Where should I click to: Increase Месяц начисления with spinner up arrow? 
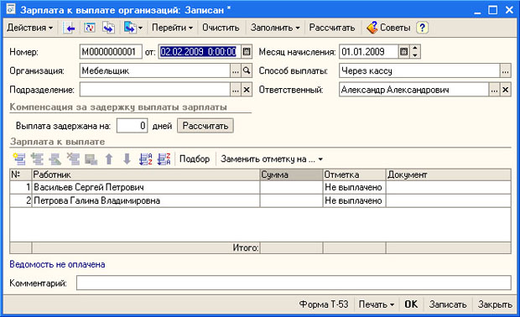[415, 49]
